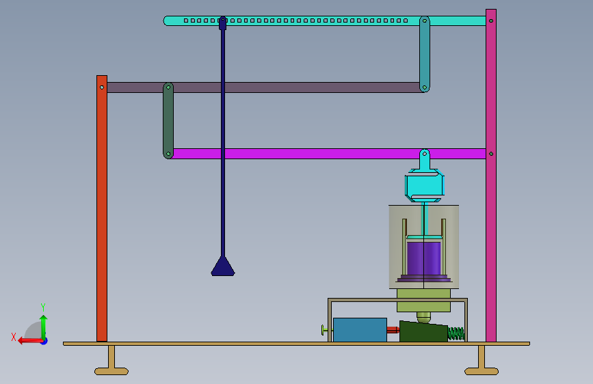This screenshot has height=384, width=593.
Task: Select the dark blue hanging rod
Action: [x=223, y=143]
